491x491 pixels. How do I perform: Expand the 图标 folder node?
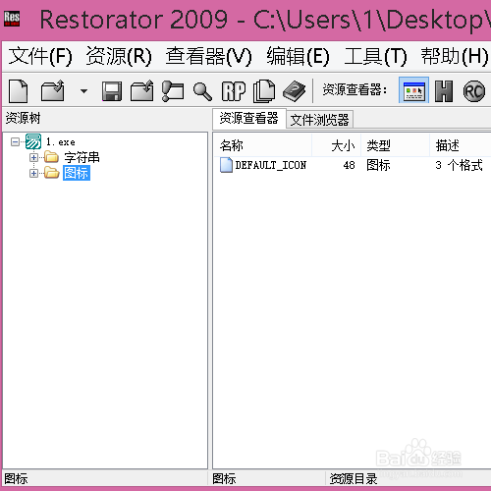(x=33, y=173)
